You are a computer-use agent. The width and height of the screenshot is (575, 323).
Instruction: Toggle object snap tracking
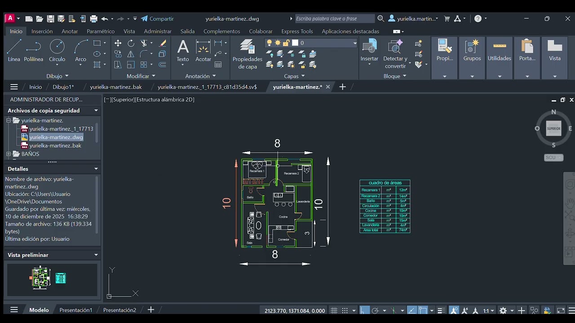tap(412, 310)
